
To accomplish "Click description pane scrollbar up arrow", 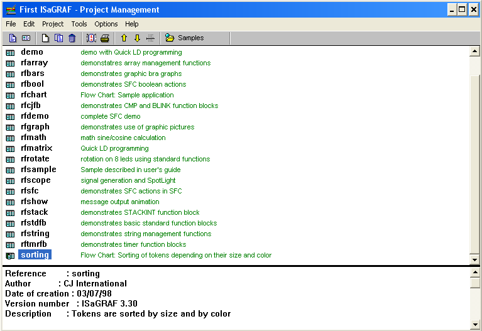I will tap(474, 273).
